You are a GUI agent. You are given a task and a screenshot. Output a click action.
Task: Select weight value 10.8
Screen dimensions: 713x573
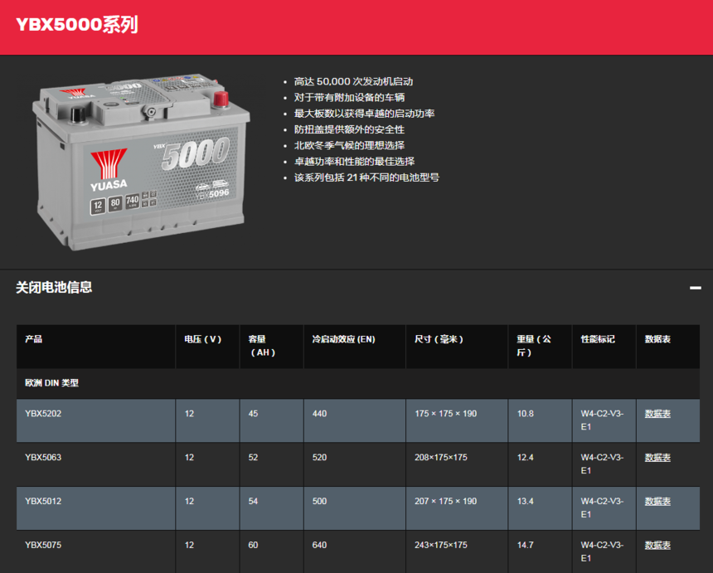coord(525,414)
